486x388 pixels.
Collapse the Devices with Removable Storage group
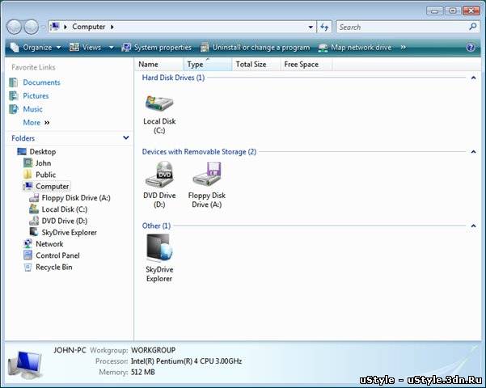point(473,152)
